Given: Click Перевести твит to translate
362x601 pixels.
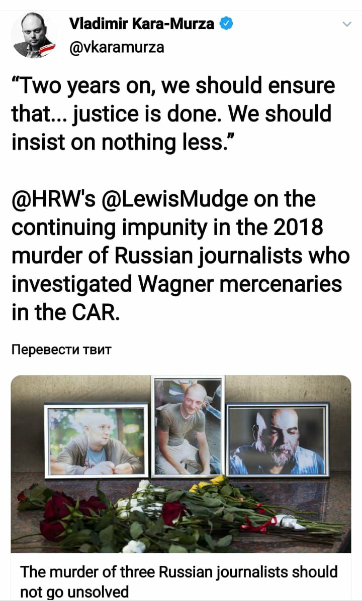Looking at the screenshot, I should [61, 349].
